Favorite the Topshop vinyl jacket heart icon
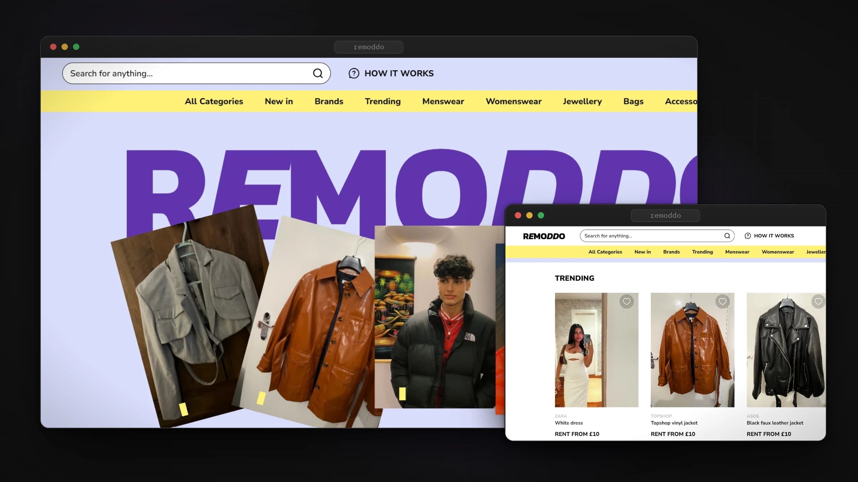 click(723, 301)
